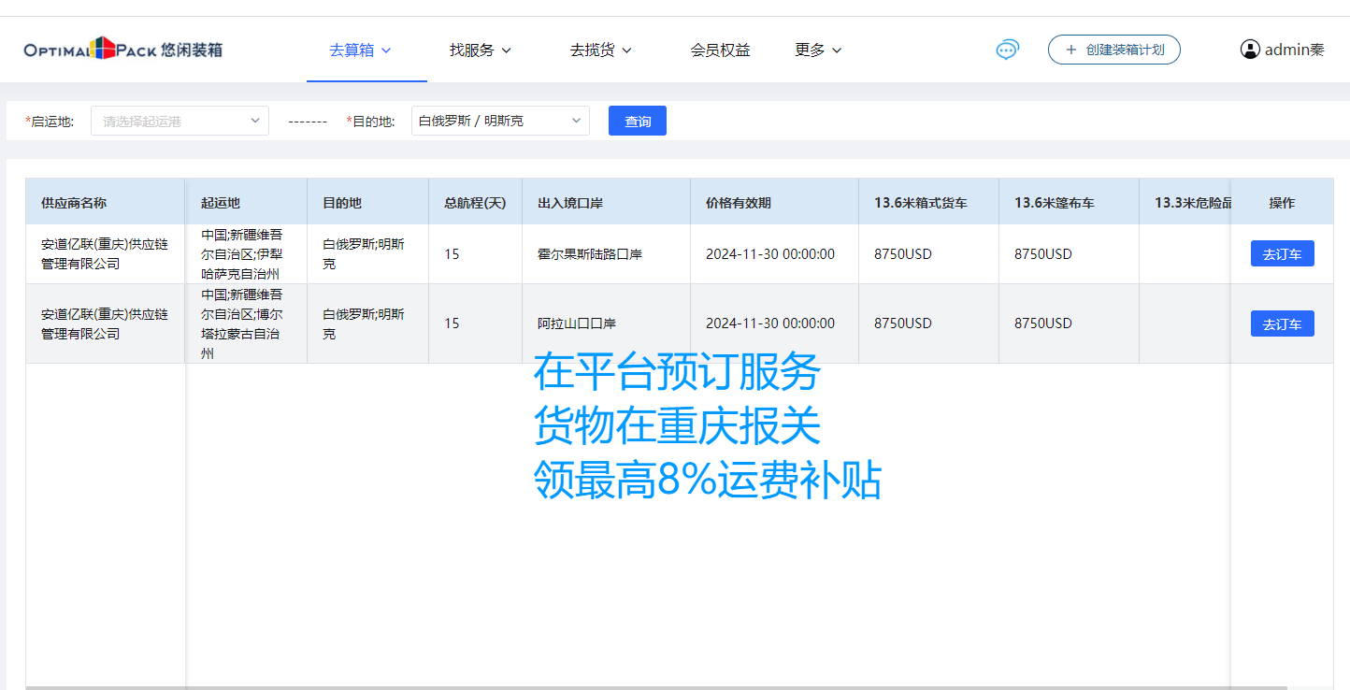
Task: Click the admin秦 username
Action: [x=1294, y=50]
